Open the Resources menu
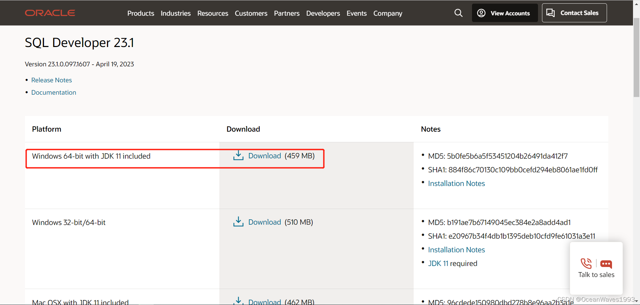 (x=213, y=13)
